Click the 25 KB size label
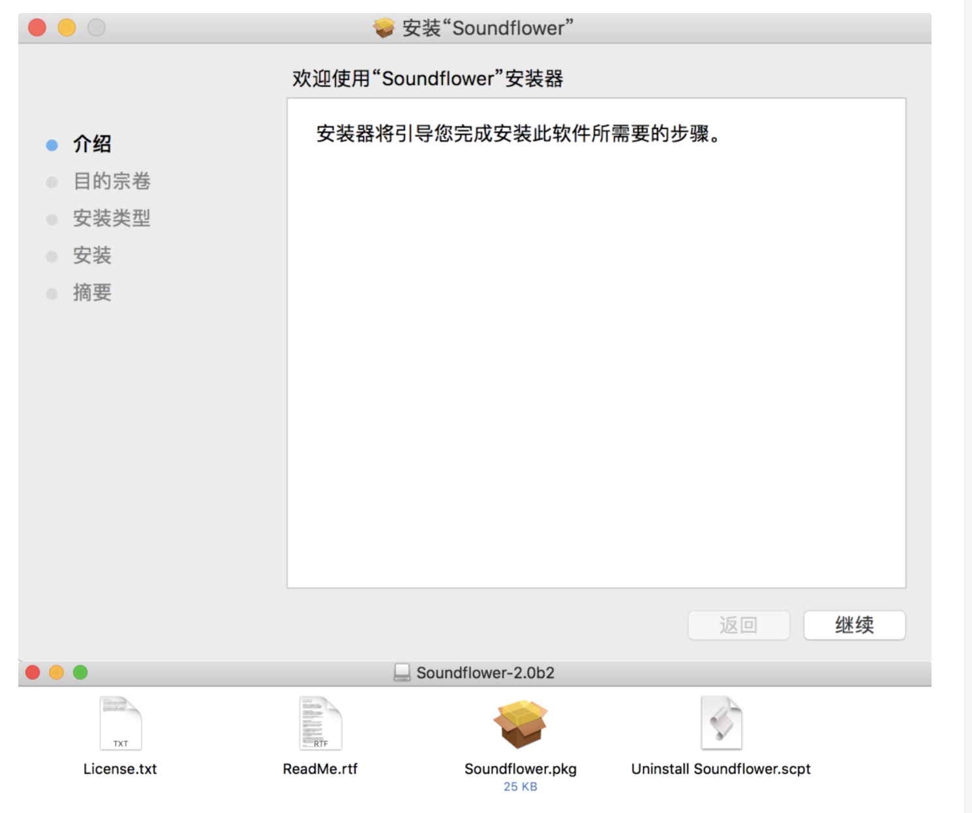The height and width of the screenshot is (813, 972). (521, 787)
